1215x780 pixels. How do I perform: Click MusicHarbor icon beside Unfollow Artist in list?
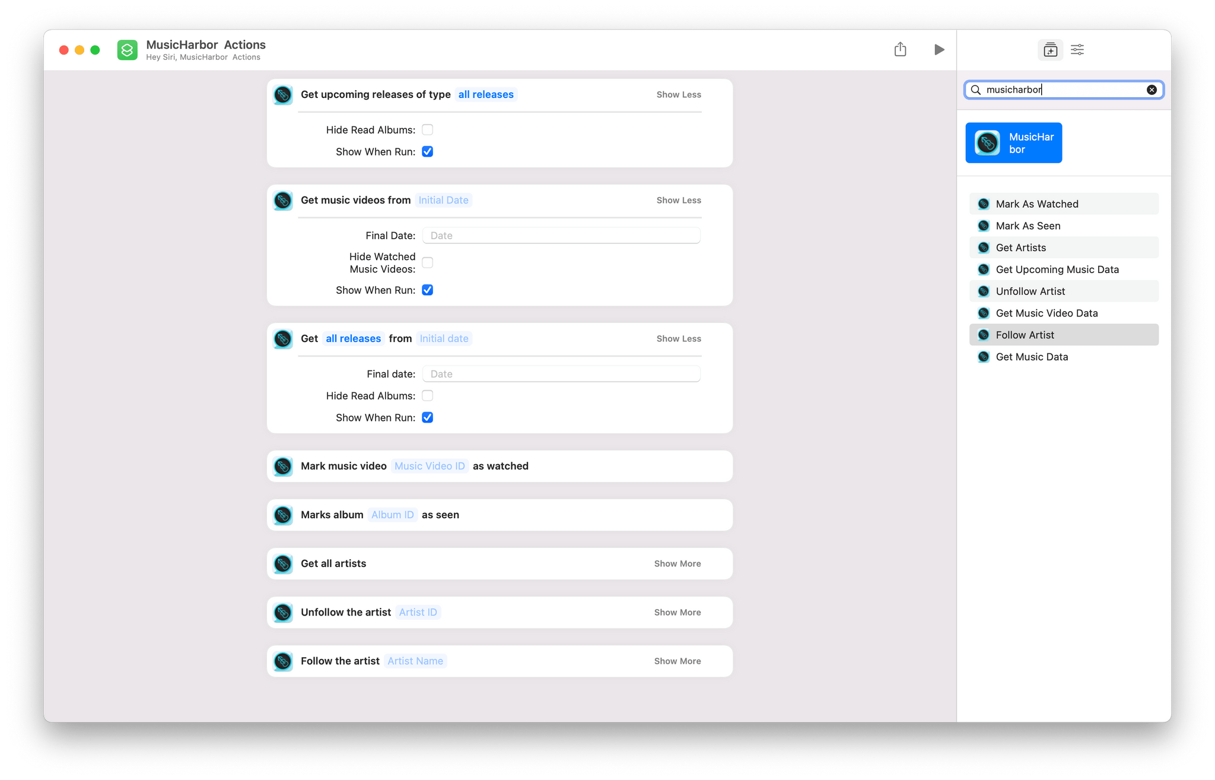click(x=984, y=291)
